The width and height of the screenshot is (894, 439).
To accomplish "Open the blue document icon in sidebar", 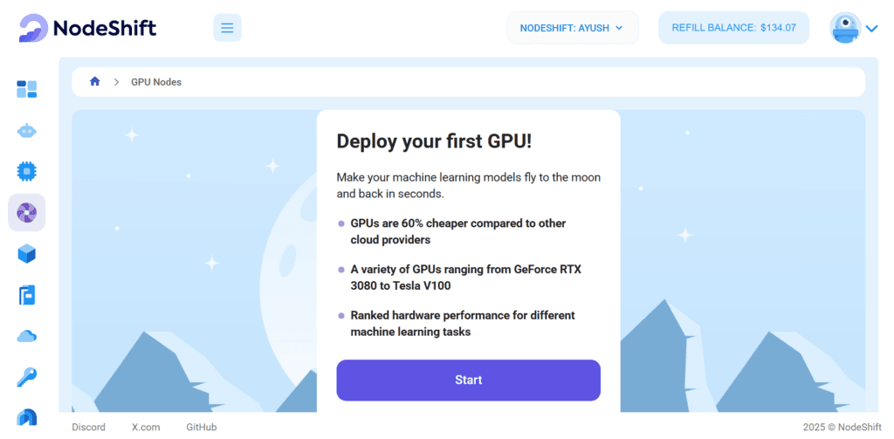I will pyautogui.click(x=26, y=295).
